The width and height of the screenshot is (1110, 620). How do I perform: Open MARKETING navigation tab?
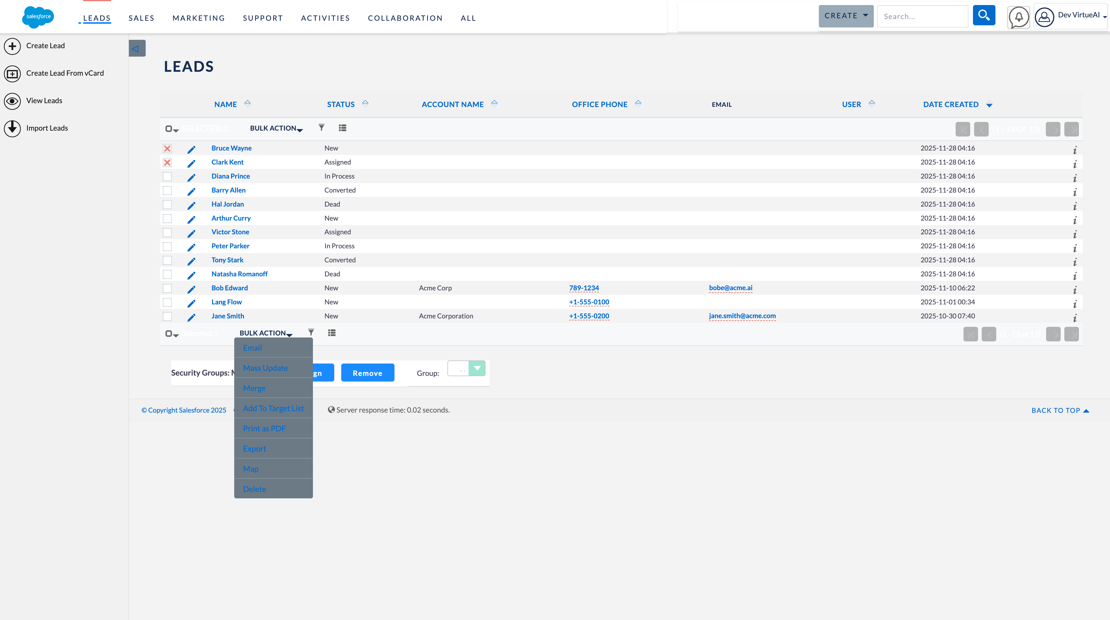pos(199,18)
